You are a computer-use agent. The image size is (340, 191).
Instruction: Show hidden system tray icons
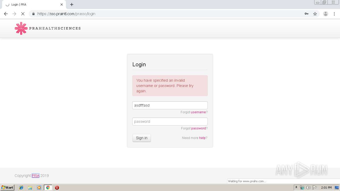[x=296, y=188]
